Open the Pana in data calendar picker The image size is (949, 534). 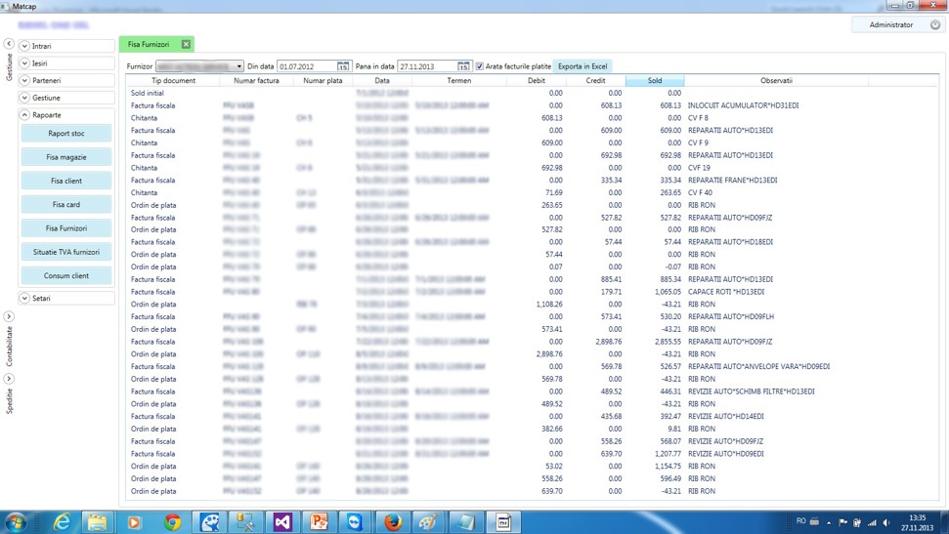tap(463, 66)
